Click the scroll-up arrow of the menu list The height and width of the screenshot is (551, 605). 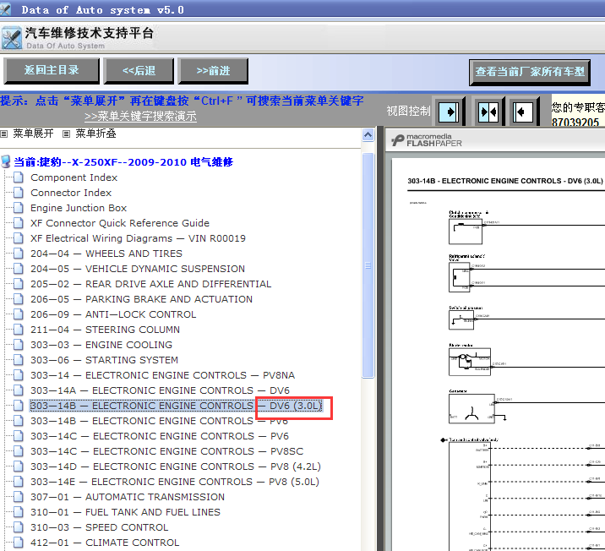(368, 135)
